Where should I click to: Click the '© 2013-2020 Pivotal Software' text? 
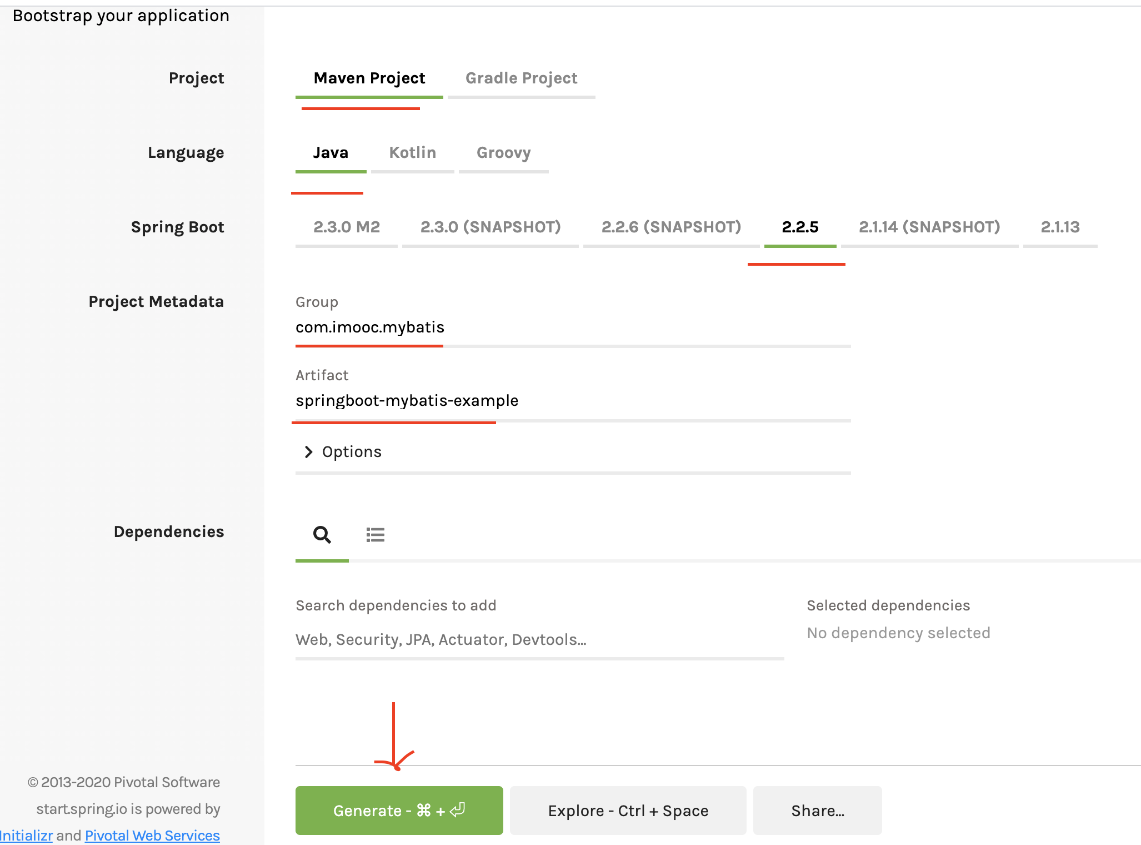[124, 782]
